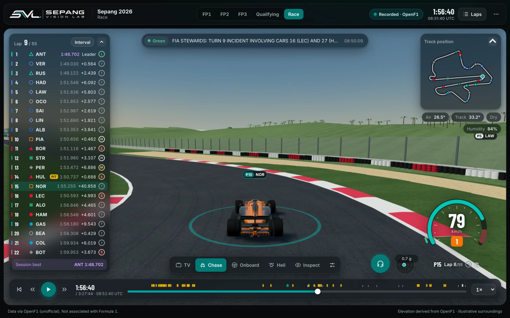Select Chase camera mode
510x318 pixels.
pos(211,265)
